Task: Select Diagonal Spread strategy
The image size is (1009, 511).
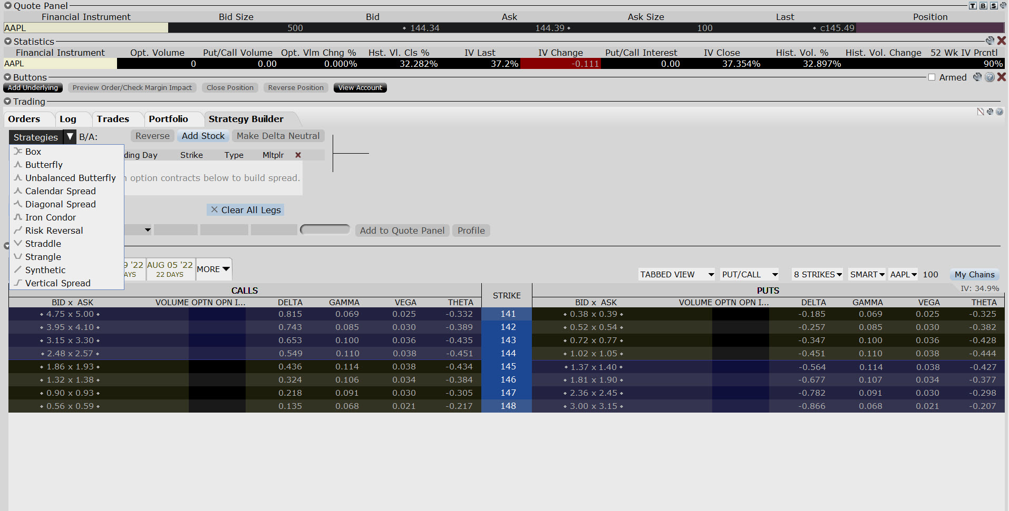Action: [66, 204]
